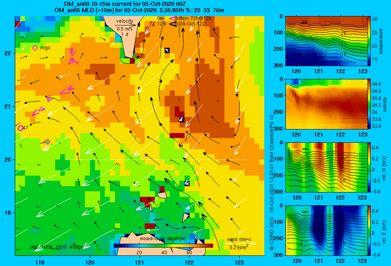Click the "OM_an00 MLD (>10m)" subtitle line
Screen dimensions: 391x266
(139, 11)
